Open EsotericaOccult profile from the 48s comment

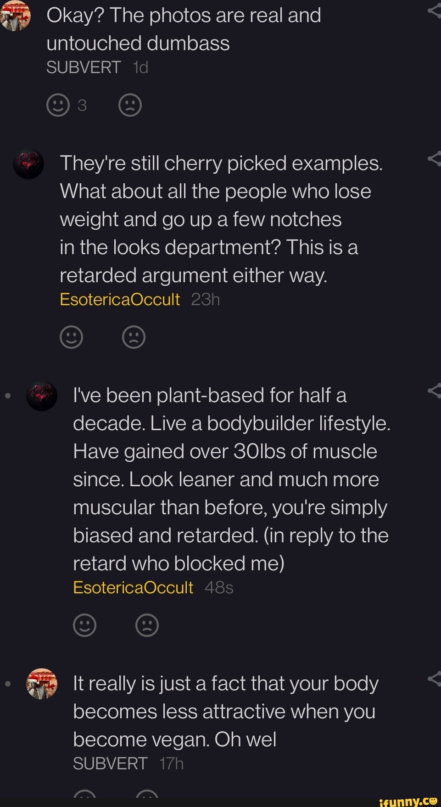(x=133, y=587)
